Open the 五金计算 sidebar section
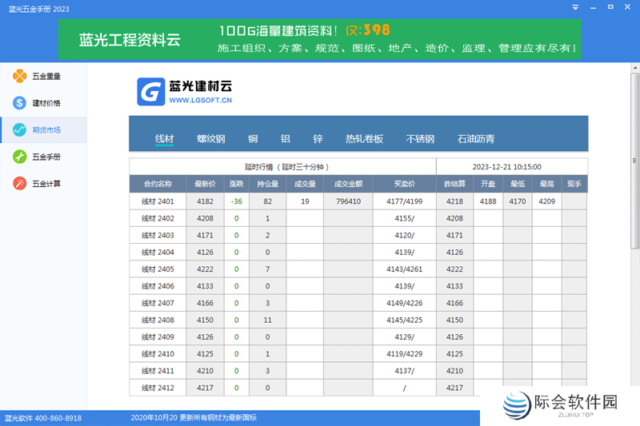The width and height of the screenshot is (640, 426). point(43,184)
